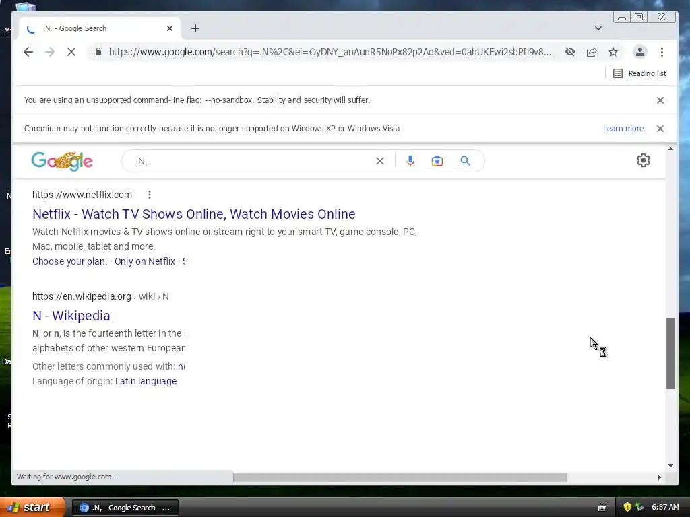The image size is (690, 517).
Task: Expand the tab search dropdown arrow
Action: coord(598,28)
